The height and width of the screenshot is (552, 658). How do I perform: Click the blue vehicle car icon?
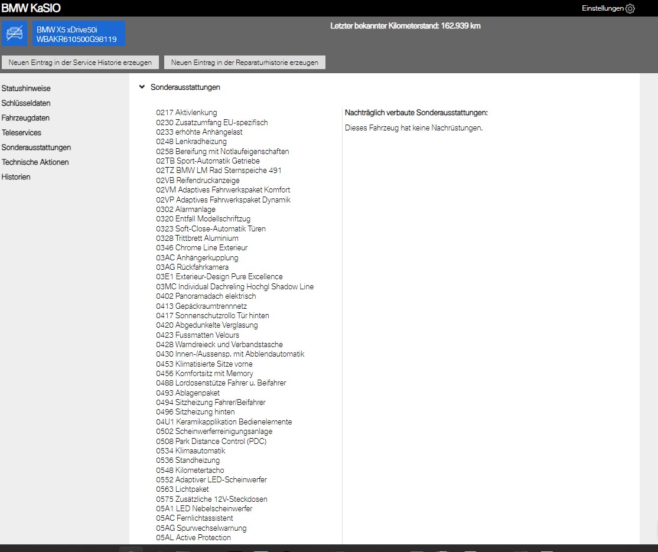15,34
